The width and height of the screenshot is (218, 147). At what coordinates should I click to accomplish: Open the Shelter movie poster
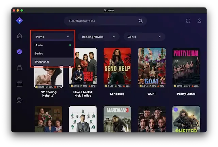click(x=186, y=119)
